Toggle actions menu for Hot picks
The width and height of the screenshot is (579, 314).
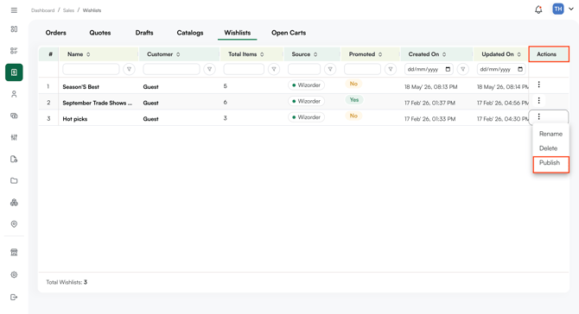538,116
